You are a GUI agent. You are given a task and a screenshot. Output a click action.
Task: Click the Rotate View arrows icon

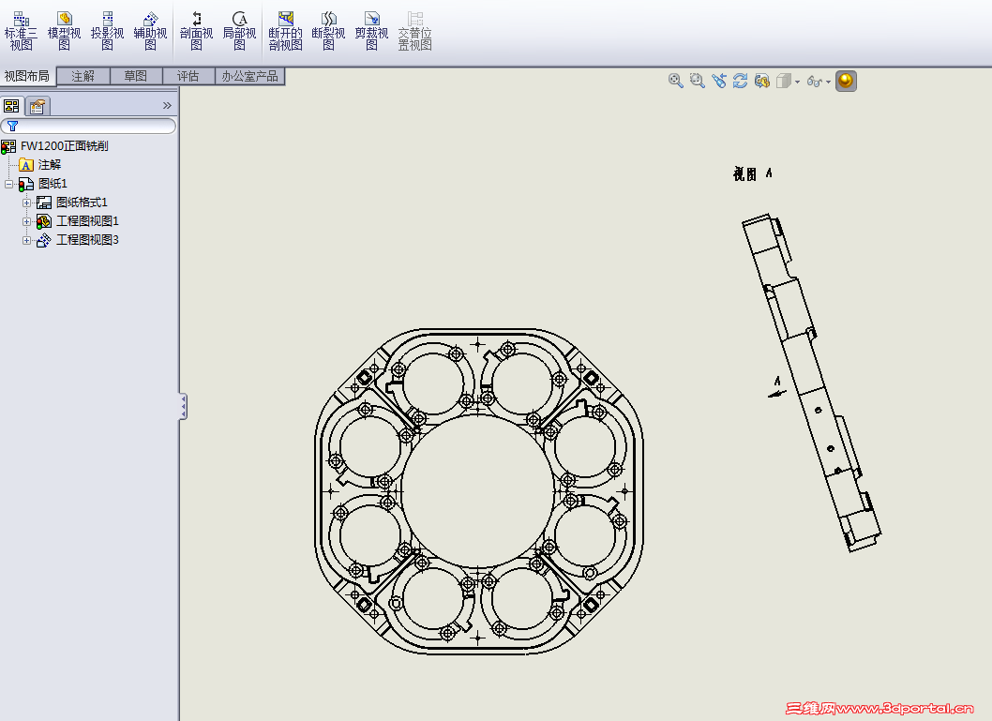(x=740, y=81)
